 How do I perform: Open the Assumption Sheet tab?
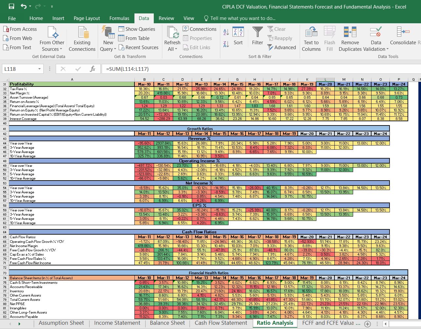[x=61, y=323]
